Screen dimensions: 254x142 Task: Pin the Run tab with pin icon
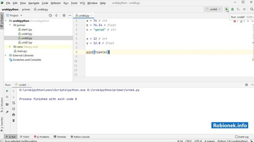click(x=7, y=112)
